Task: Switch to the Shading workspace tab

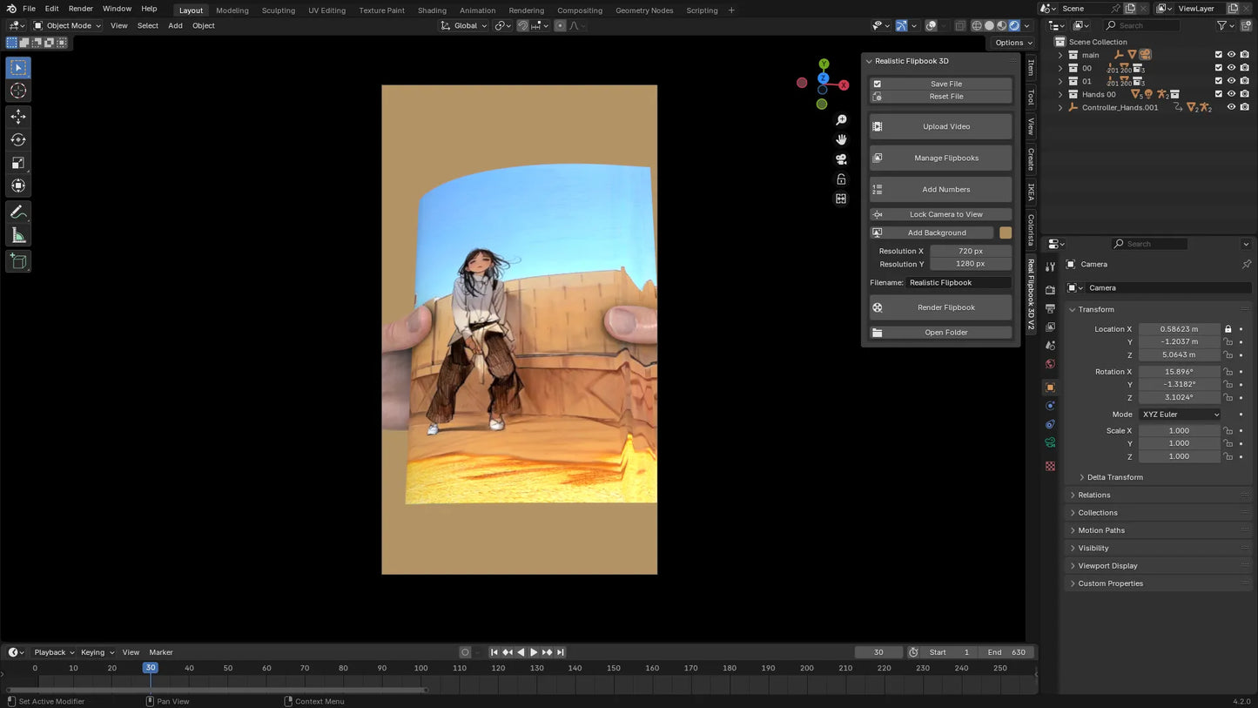Action: coord(432,10)
